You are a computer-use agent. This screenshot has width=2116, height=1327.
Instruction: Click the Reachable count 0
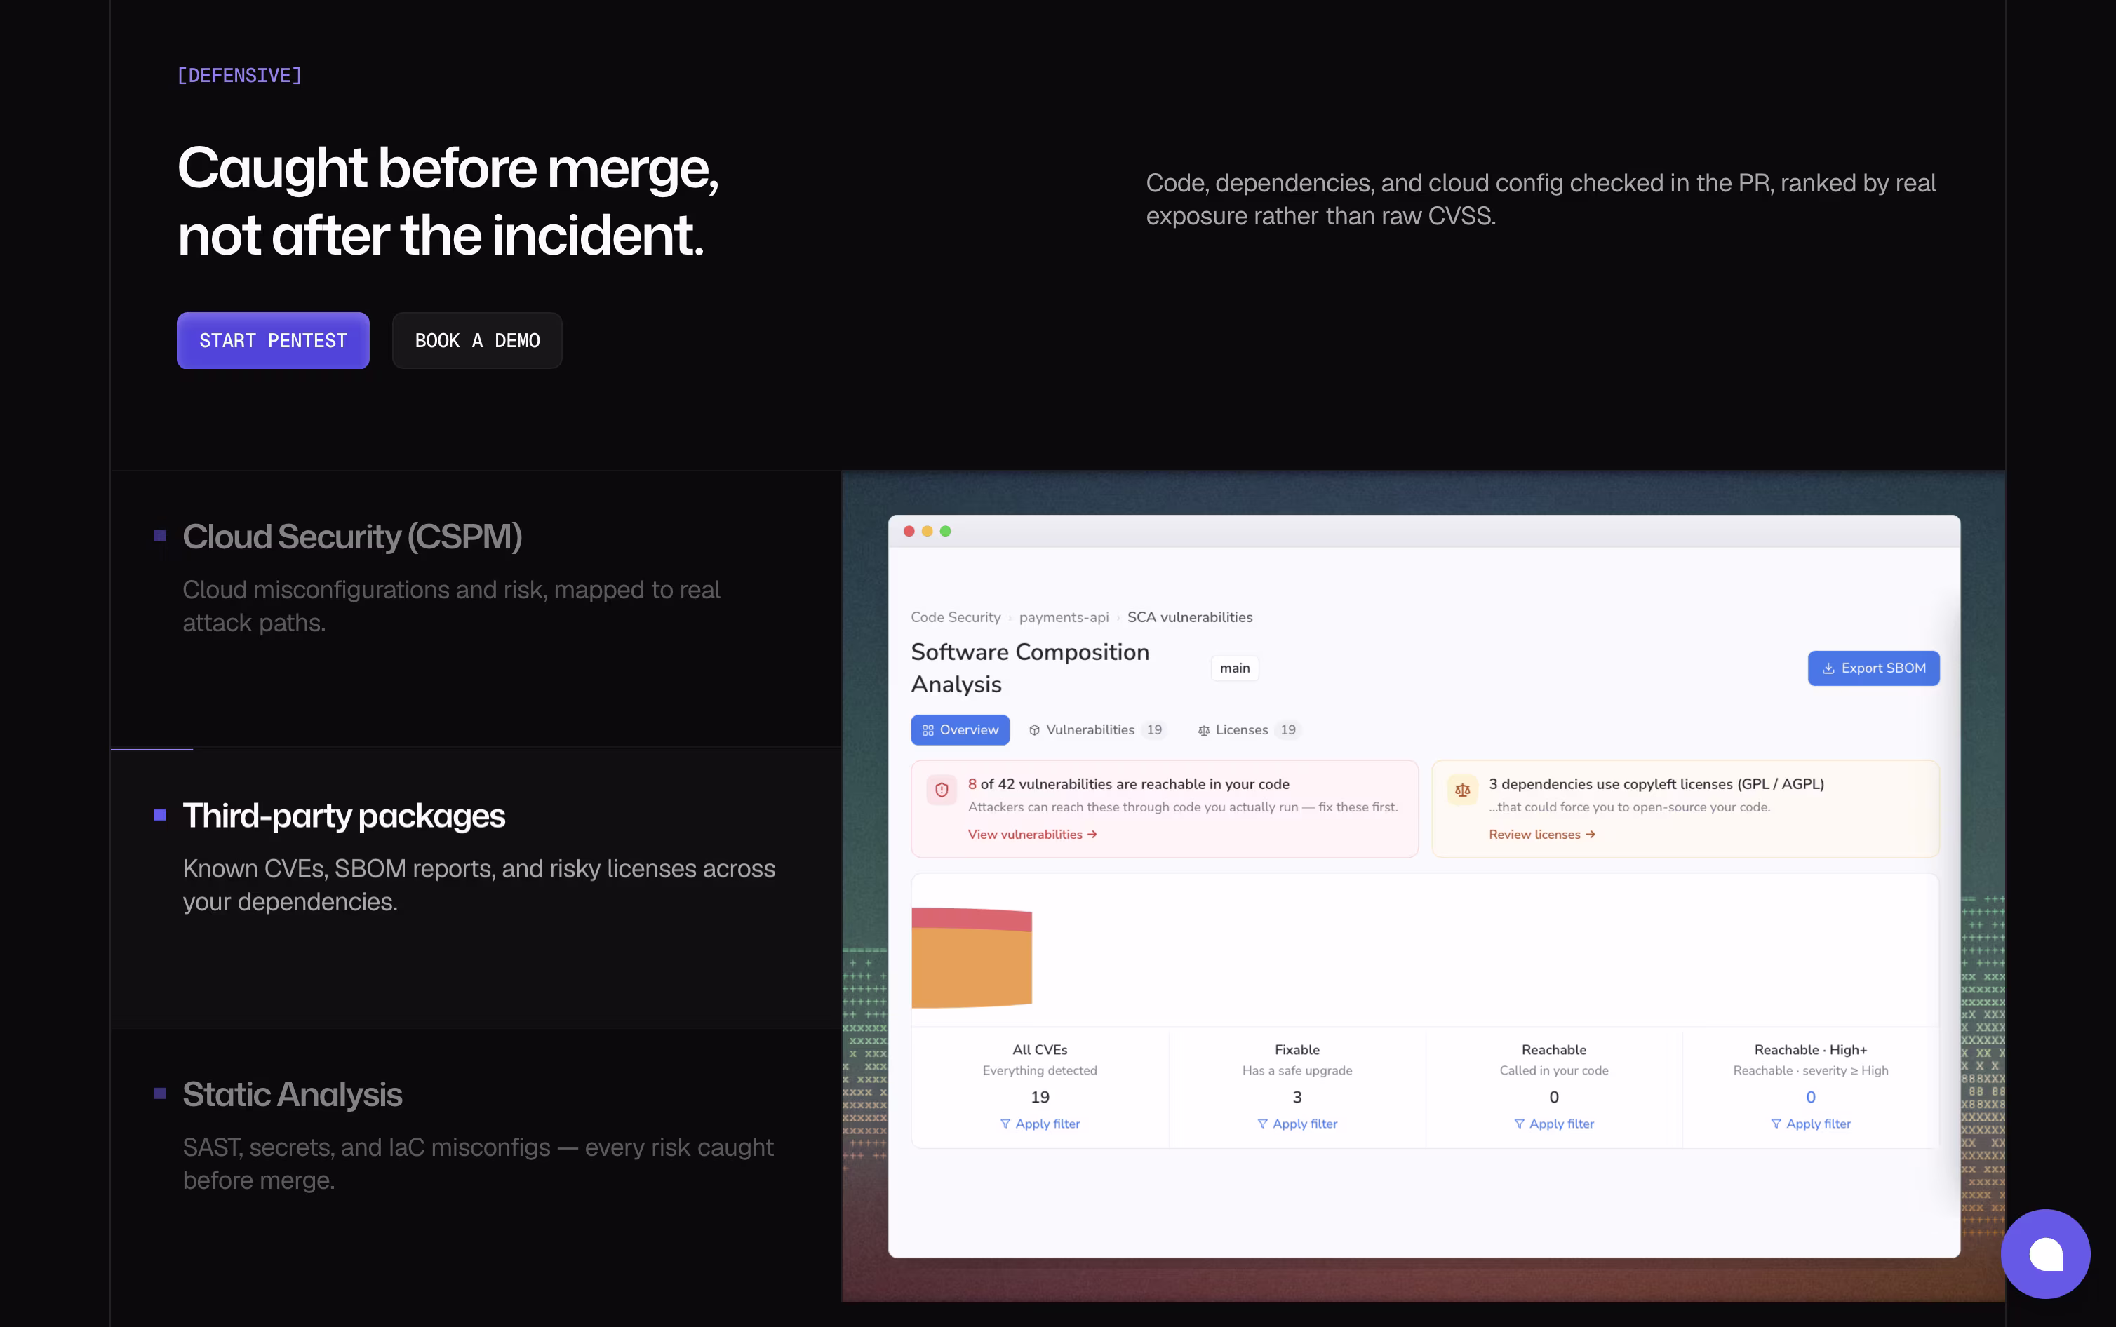click(1554, 1097)
